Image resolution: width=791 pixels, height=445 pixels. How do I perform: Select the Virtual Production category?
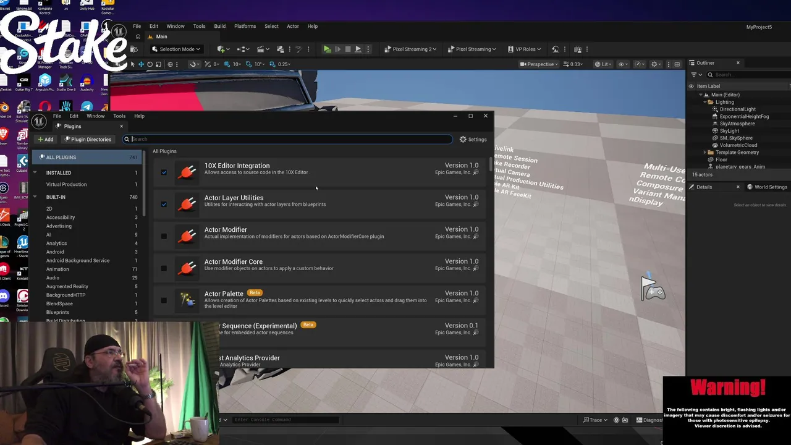point(66,185)
